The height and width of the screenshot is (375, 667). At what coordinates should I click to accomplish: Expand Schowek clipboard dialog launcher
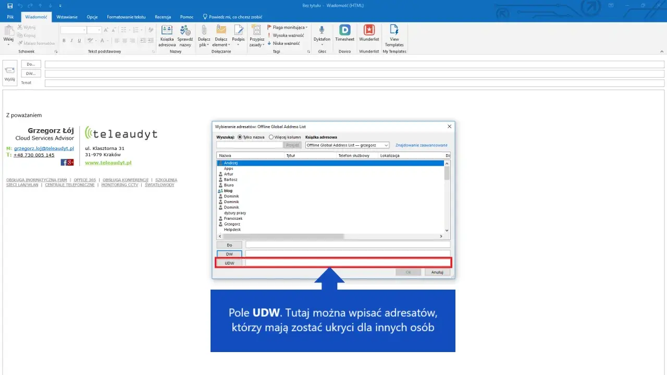(x=56, y=52)
